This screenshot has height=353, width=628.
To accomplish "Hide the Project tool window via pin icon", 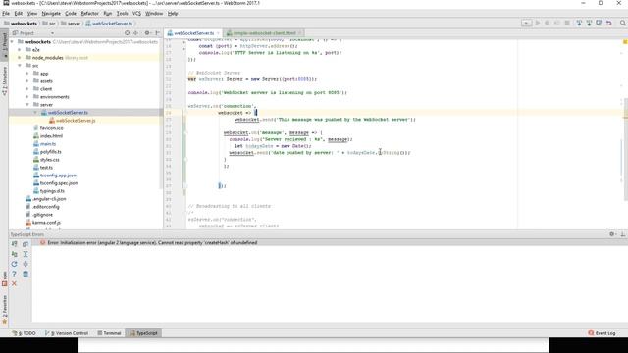I will [x=157, y=33].
